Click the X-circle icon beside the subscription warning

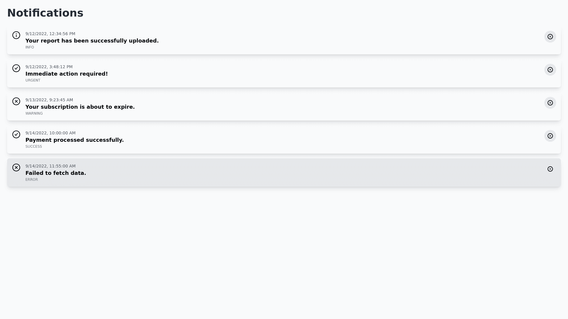[16, 101]
